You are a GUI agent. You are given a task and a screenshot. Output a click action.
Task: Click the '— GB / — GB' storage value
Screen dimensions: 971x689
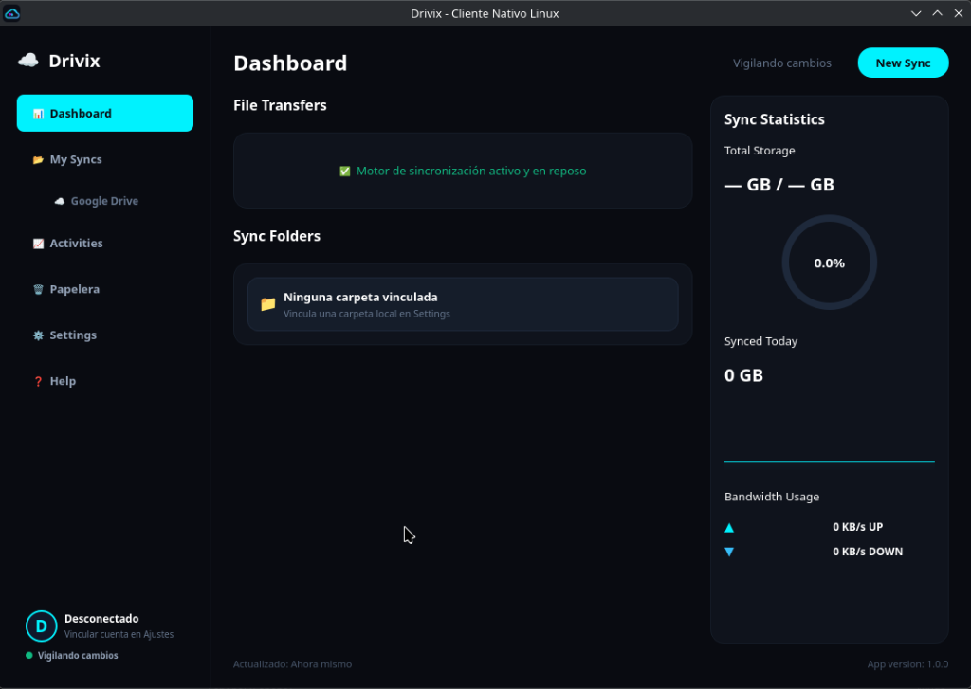(x=779, y=185)
